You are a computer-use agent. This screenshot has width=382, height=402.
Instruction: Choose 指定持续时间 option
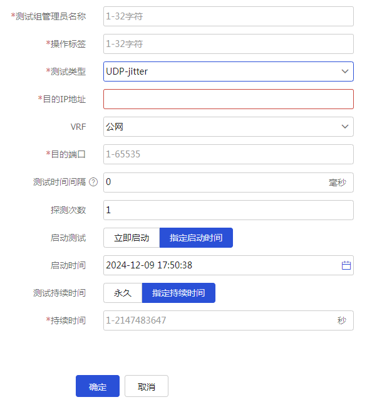[x=178, y=293]
